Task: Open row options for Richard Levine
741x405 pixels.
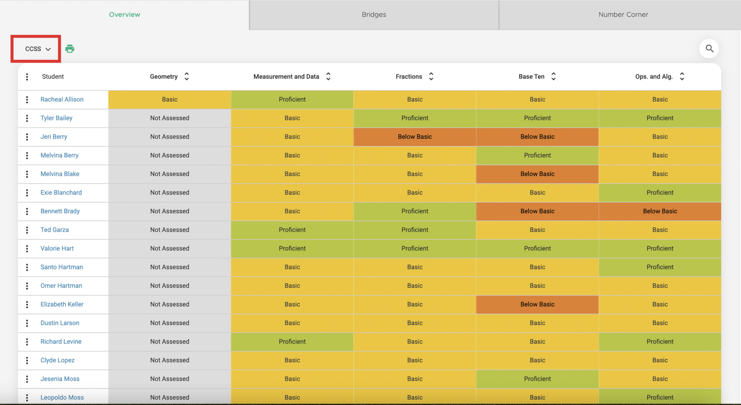Action: 27,342
